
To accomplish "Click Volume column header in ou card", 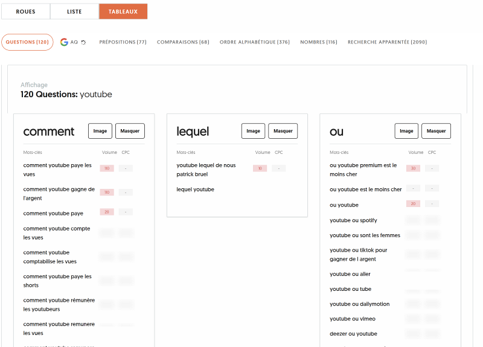I will coord(416,153).
